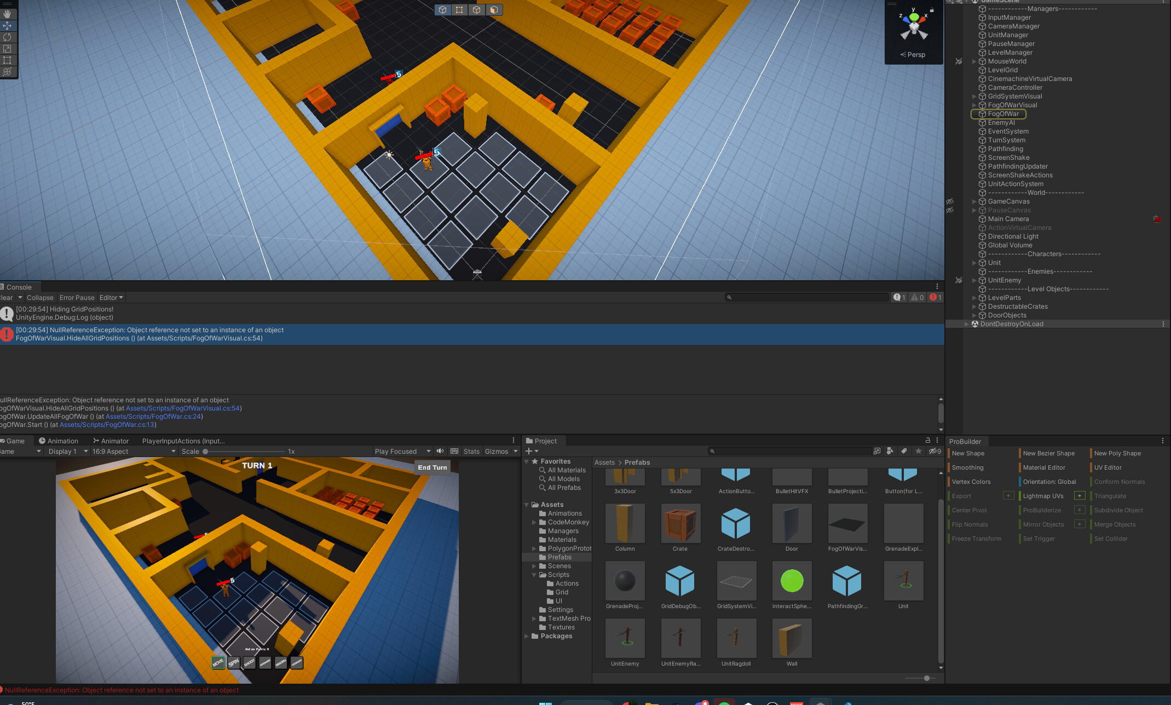Enable Collapse in the Console
Screen dimensions: 1171x705
40,297
